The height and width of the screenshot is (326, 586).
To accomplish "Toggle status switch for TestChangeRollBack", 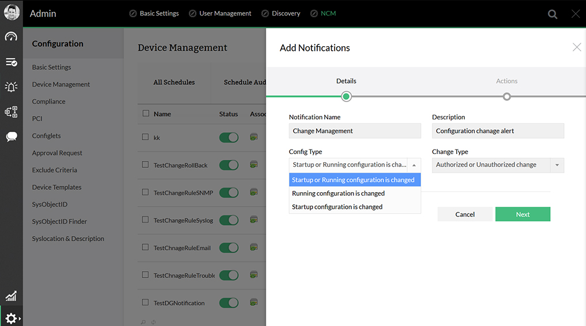I will click(x=229, y=165).
